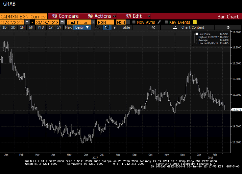Open the start date calendar picker

pos(27,22)
